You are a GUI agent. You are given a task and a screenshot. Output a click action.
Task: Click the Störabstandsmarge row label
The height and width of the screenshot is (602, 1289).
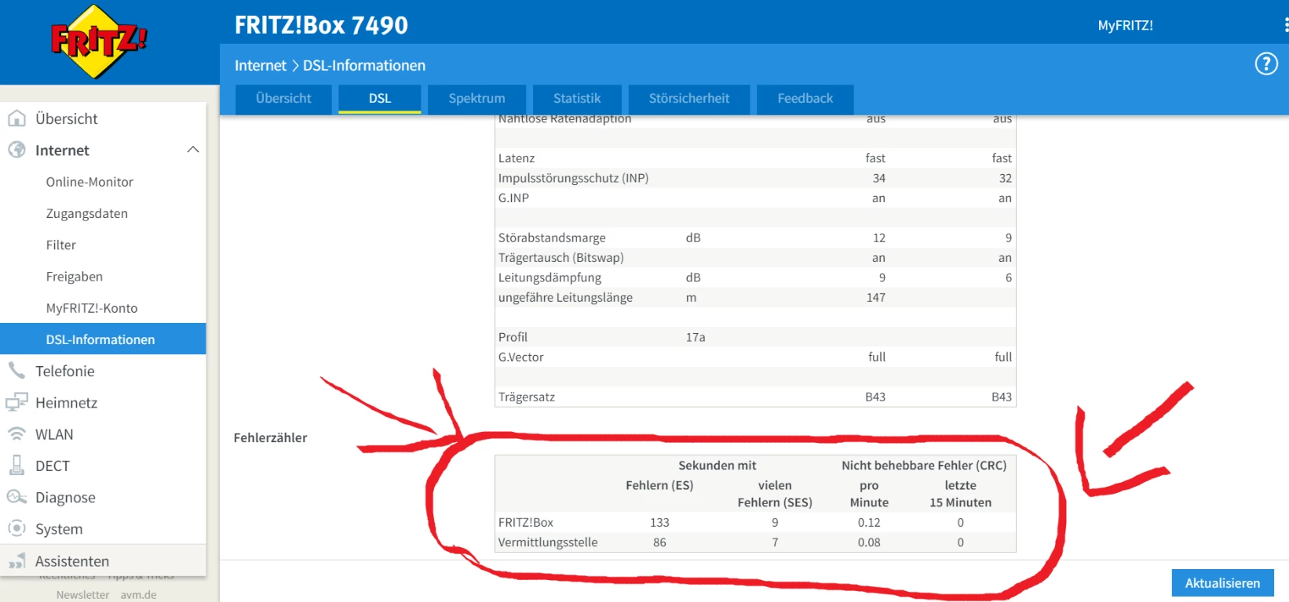[x=552, y=238]
